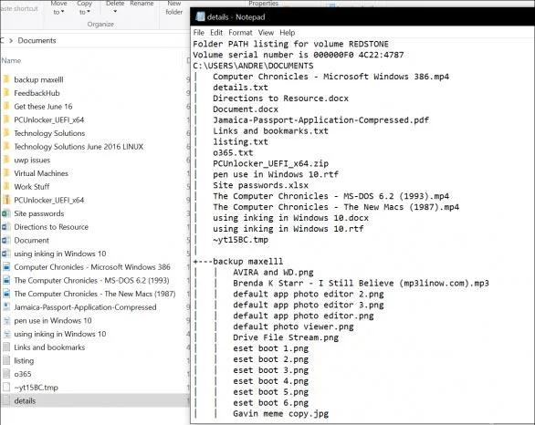Click the backup maxelll folder icon
The image size is (535, 425).
click(6, 79)
